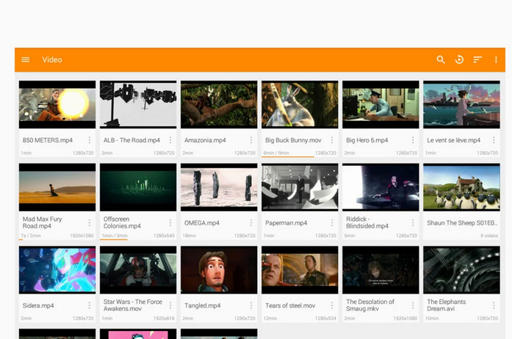Open options for OMEGA.mp4
Screen dimensions: 512x339
coord(251,222)
